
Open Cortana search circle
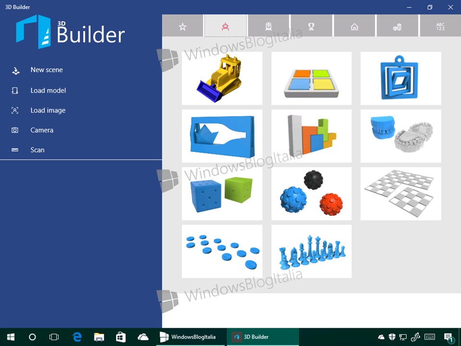(x=32, y=337)
